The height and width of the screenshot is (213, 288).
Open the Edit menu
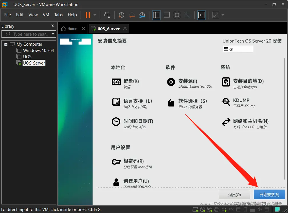coord(20,15)
